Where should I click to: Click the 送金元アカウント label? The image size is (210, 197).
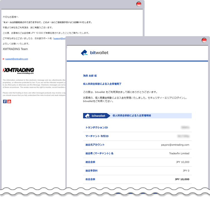[x=95, y=145]
